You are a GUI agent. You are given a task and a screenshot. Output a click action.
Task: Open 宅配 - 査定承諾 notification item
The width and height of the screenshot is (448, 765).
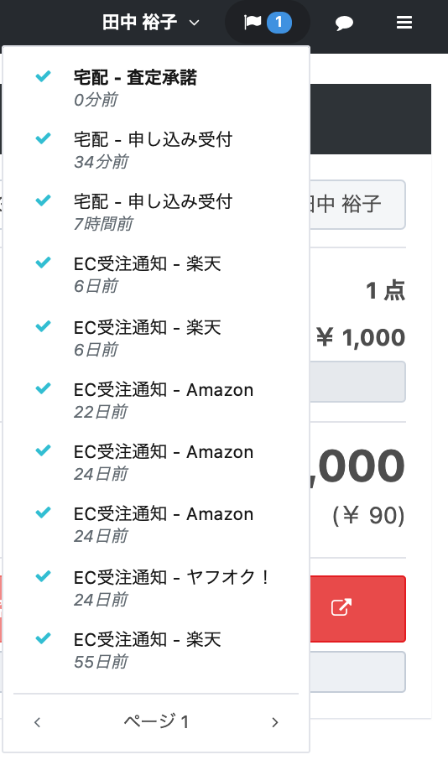click(x=156, y=88)
